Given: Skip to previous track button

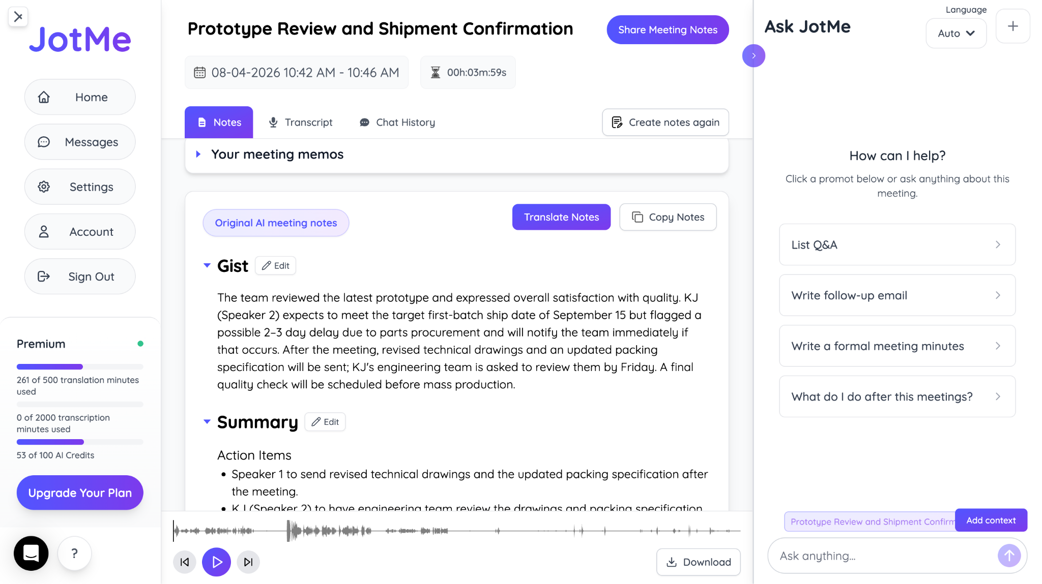Looking at the screenshot, I should [x=185, y=562].
